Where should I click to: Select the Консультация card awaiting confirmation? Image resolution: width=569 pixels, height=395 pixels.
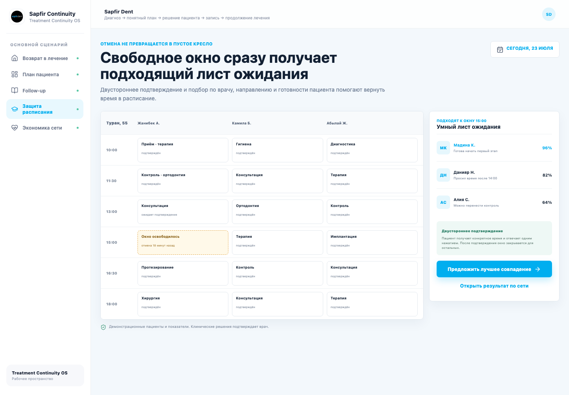pos(183,212)
